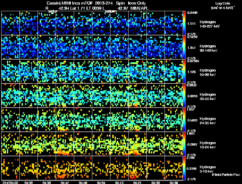Click the '05:13' time axis label
The width and height of the screenshot is (242, 184).
click(119, 182)
